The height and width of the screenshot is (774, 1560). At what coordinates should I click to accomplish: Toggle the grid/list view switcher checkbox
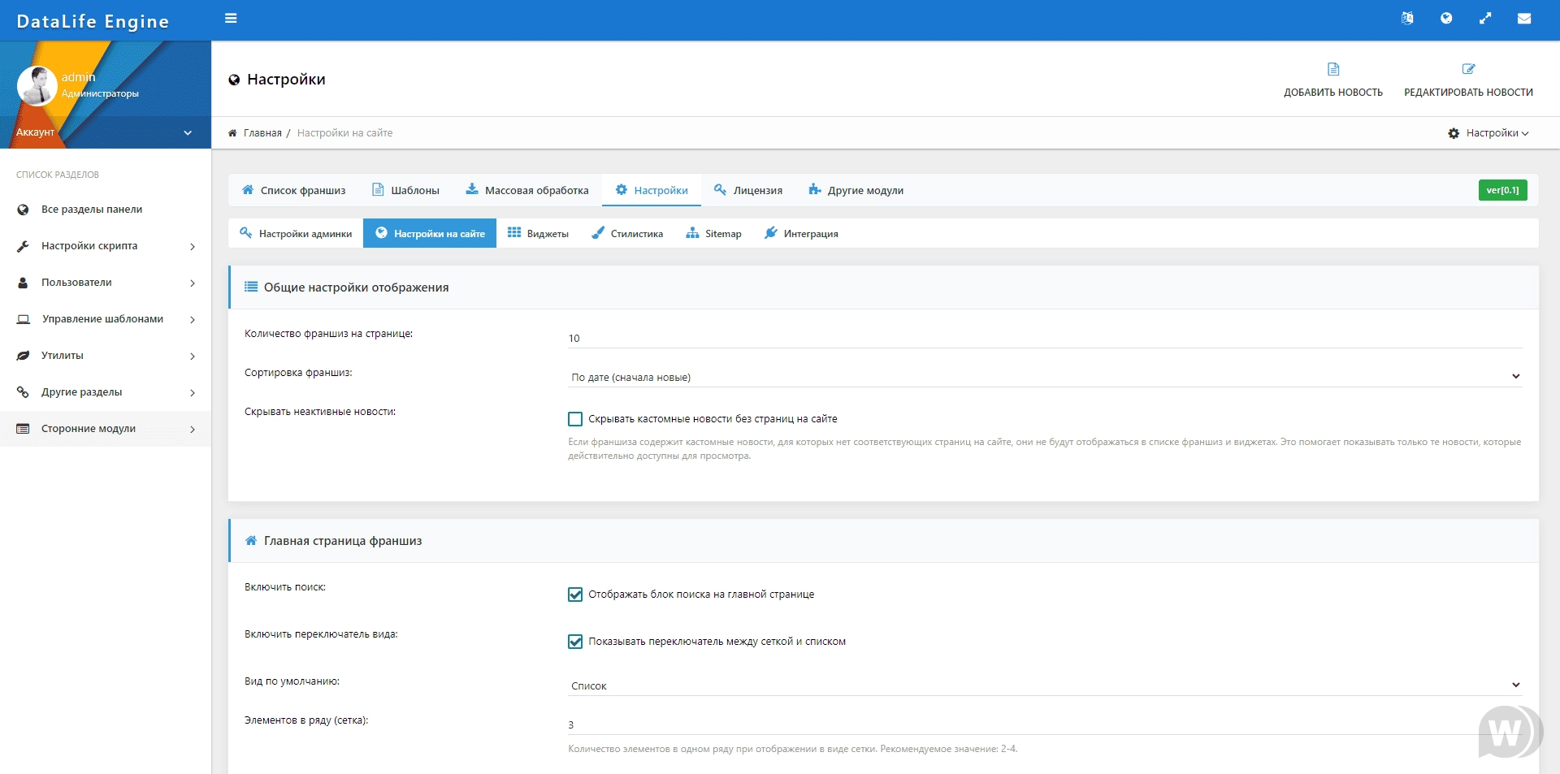click(x=575, y=642)
